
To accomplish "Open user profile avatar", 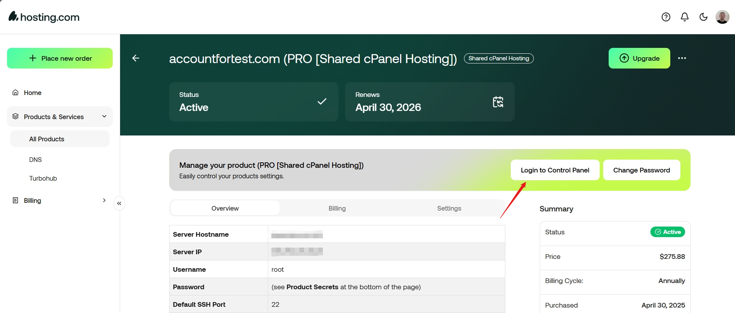I will (x=723, y=17).
